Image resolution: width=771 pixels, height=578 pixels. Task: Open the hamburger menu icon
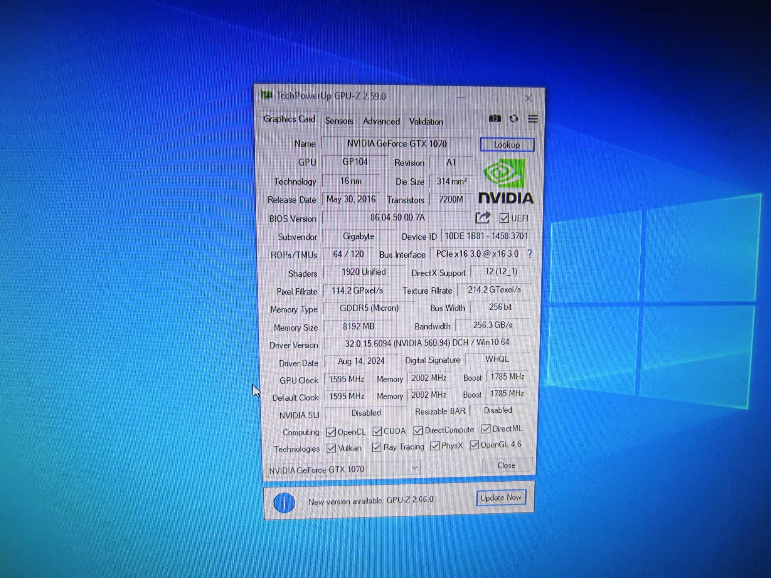coord(533,119)
